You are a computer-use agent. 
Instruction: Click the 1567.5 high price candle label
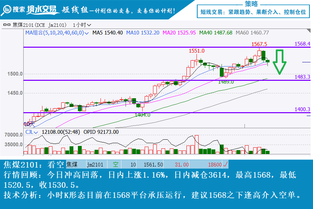click(259, 44)
